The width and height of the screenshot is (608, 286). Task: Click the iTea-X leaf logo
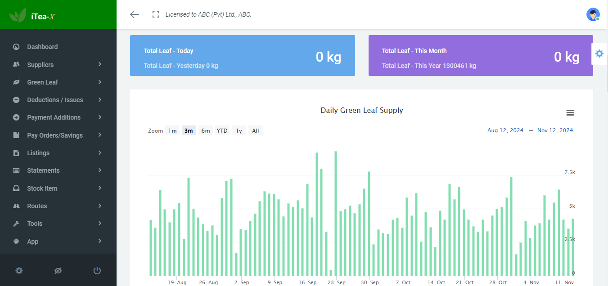pos(18,16)
